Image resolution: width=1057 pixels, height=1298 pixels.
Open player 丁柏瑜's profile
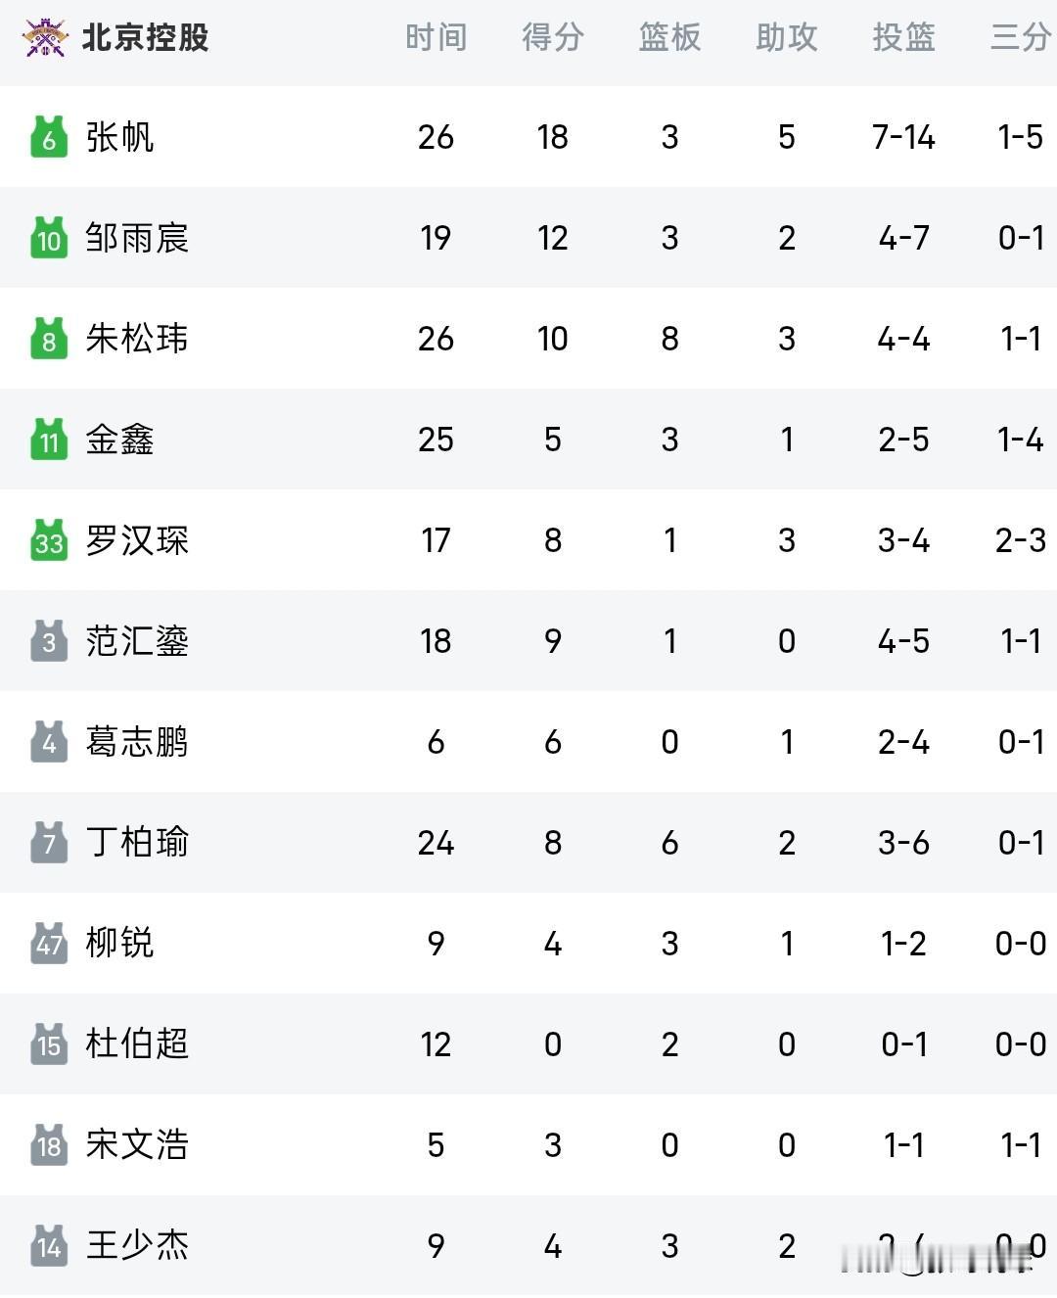click(137, 843)
